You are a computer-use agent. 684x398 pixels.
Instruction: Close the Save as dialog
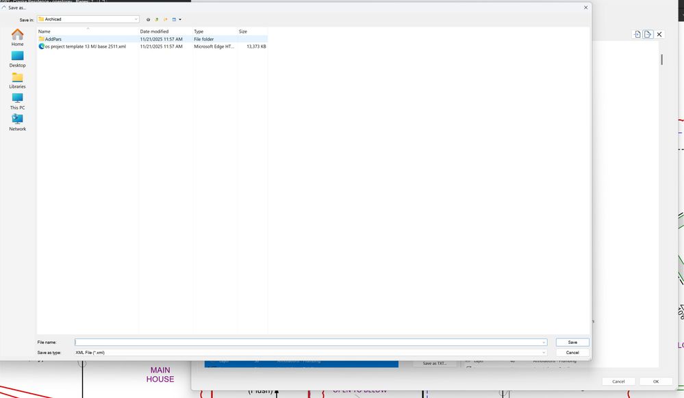tap(585, 8)
